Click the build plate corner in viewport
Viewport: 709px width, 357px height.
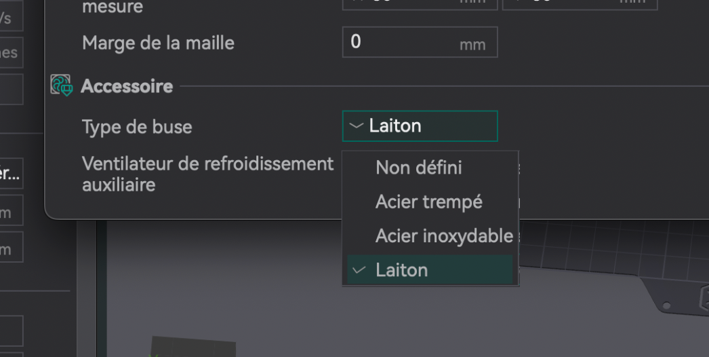tap(674, 299)
